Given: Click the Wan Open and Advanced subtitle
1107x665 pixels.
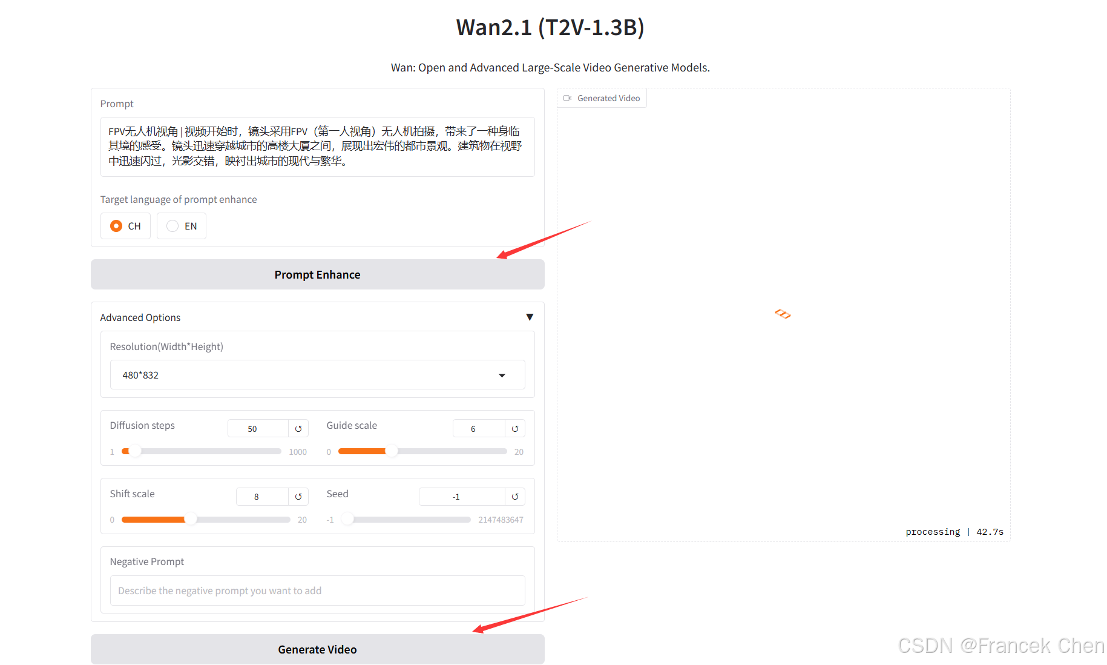Looking at the screenshot, I should coord(550,68).
